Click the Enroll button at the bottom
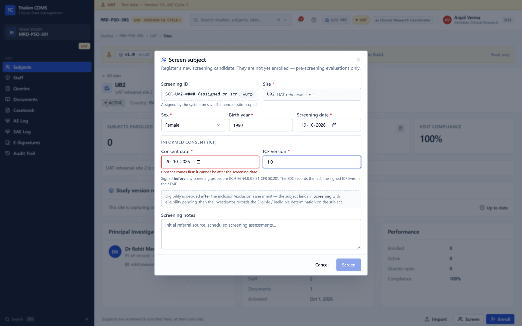Screen dimensions: 522x326 click(x=500, y=319)
